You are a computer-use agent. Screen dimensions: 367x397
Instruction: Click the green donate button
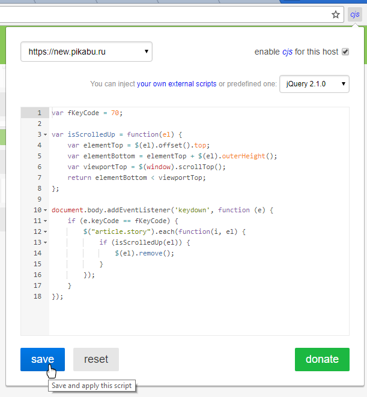point(322,359)
